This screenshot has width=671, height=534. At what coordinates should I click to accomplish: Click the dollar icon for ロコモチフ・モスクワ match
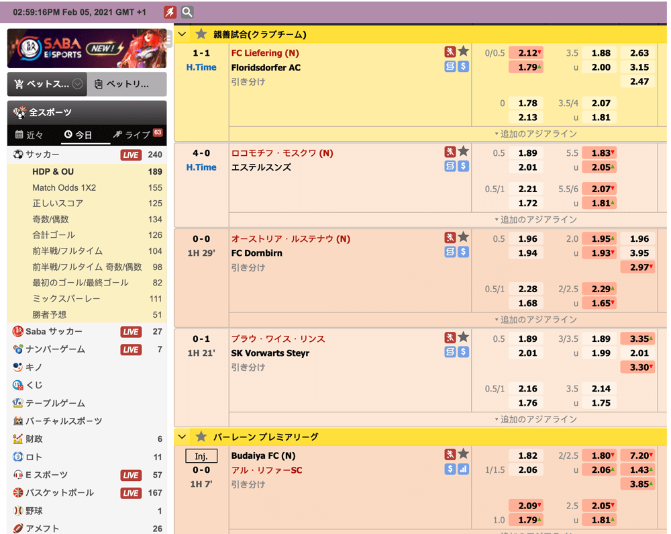[x=463, y=166]
